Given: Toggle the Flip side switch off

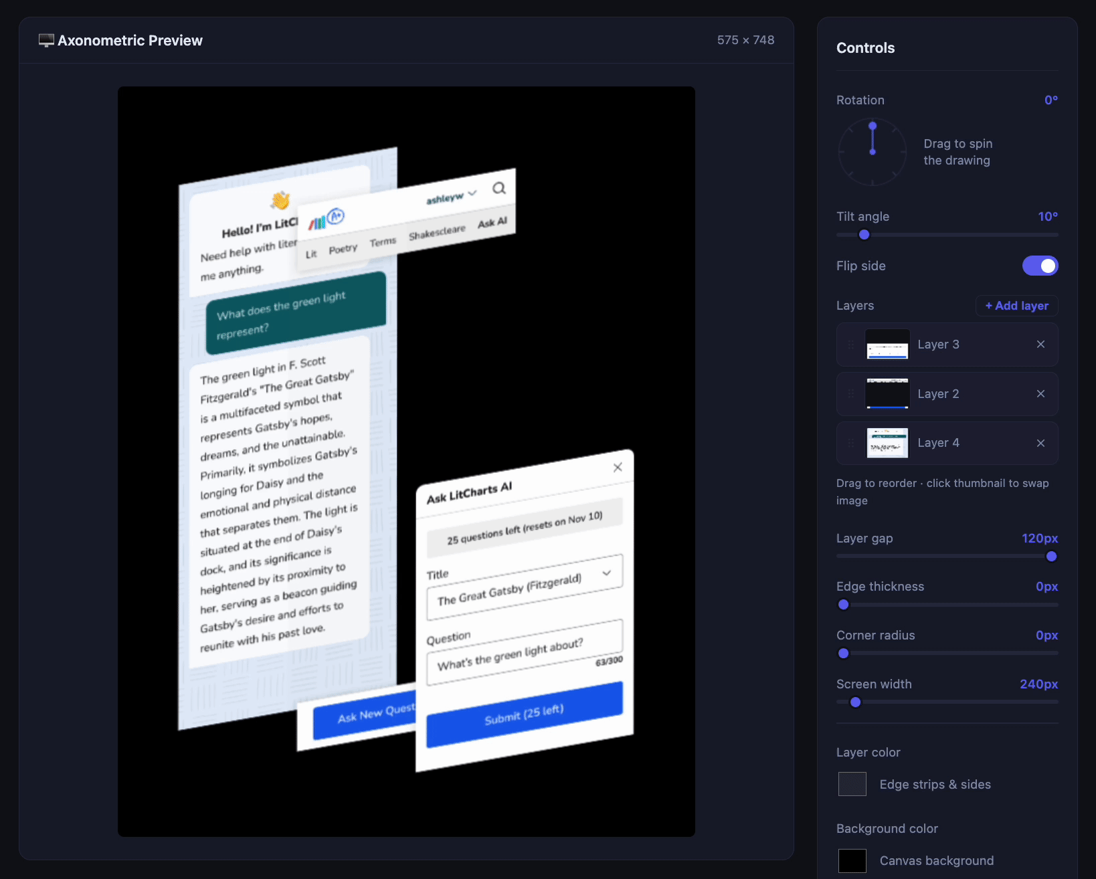Looking at the screenshot, I should coord(1040,266).
